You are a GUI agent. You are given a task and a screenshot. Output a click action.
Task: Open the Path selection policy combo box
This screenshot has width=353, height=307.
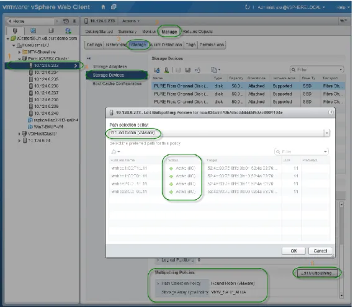(220, 133)
